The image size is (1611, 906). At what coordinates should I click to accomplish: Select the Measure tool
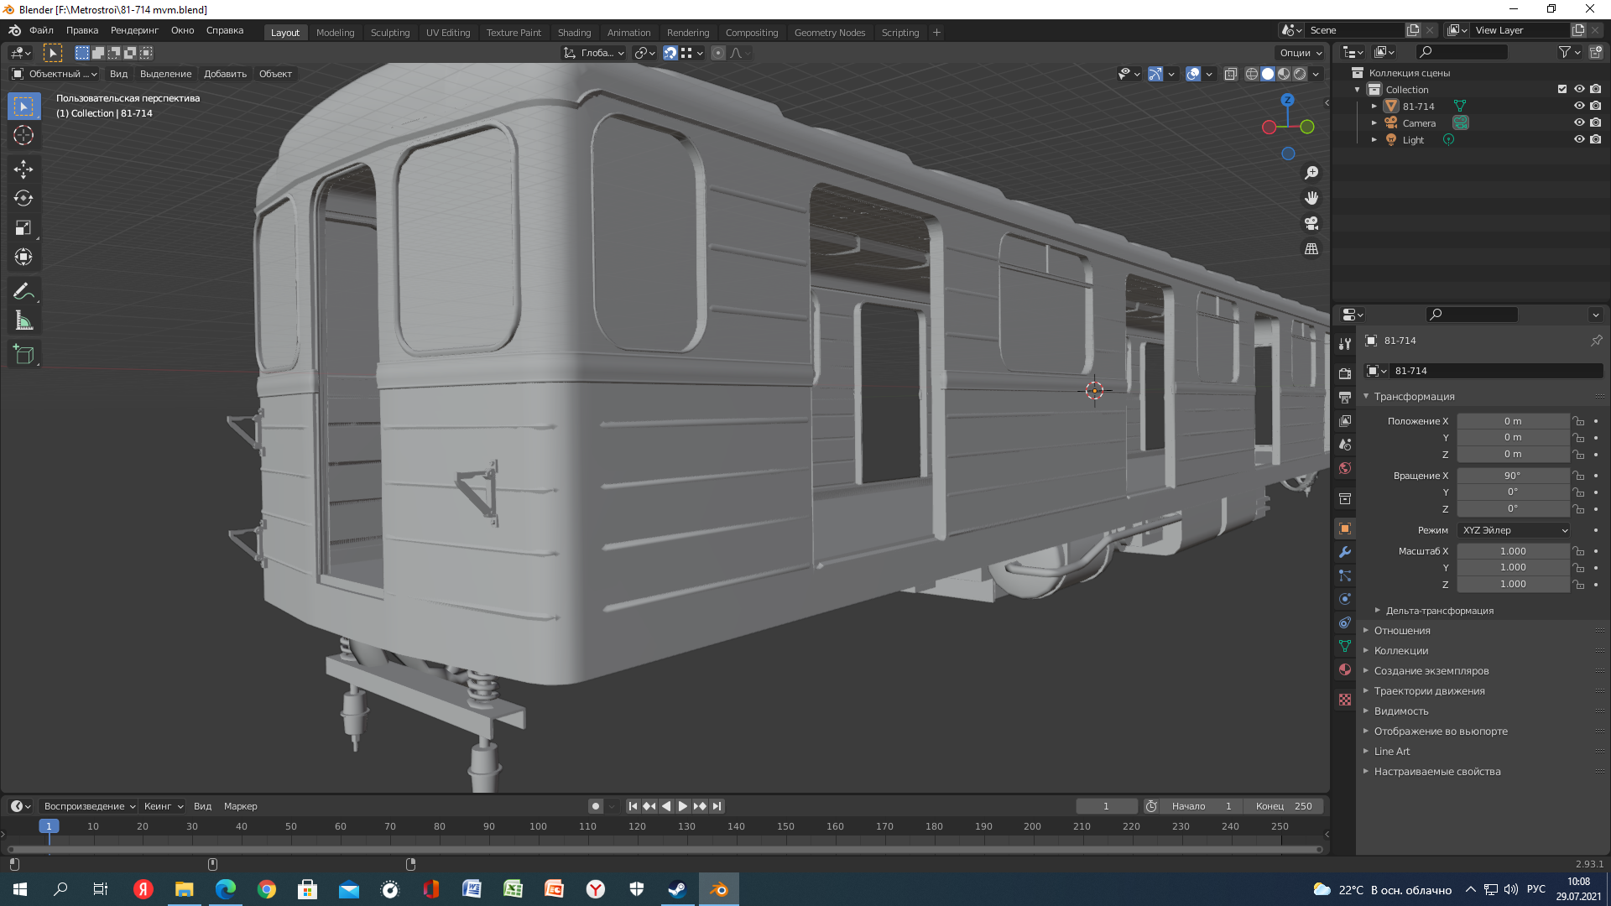tap(23, 321)
